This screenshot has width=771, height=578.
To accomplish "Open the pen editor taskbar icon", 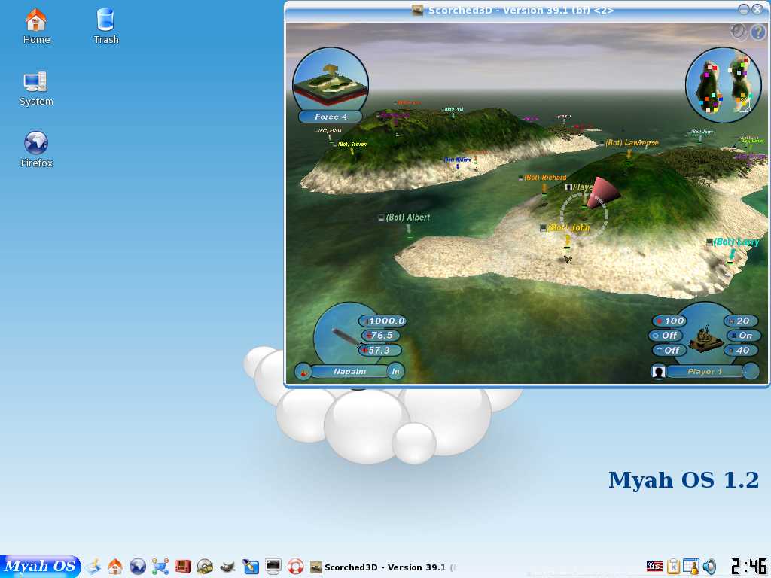I will pyautogui.click(x=251, y=567).
